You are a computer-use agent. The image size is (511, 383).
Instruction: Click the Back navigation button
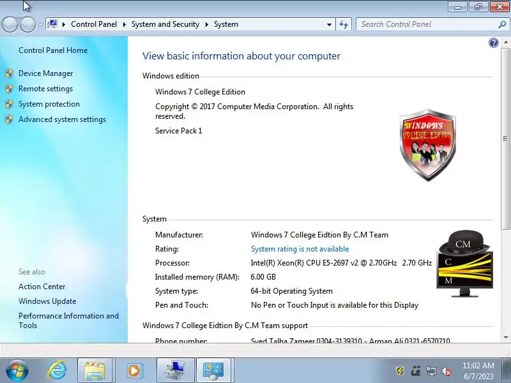click(10, 24)
